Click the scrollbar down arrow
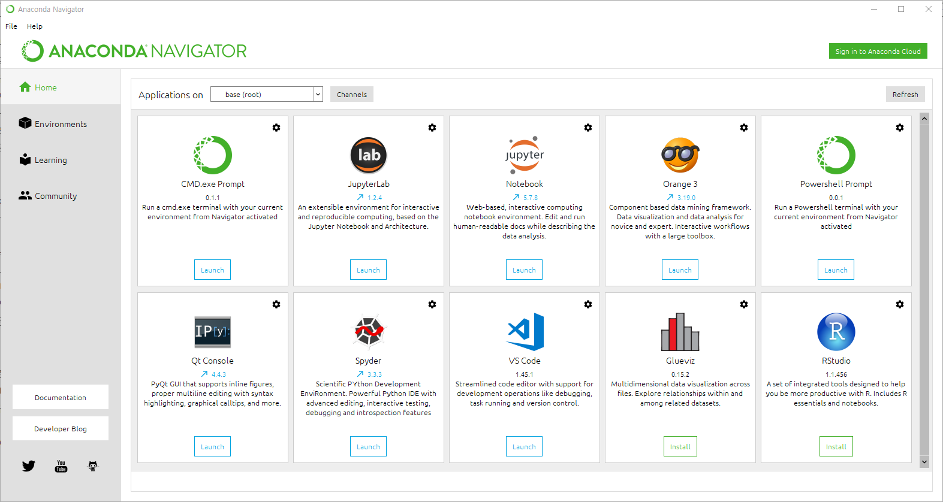 click(x=924, y=462)
